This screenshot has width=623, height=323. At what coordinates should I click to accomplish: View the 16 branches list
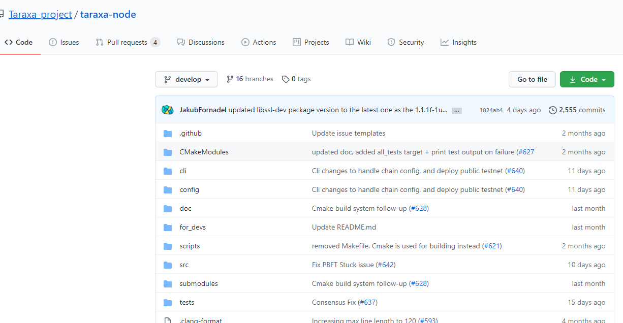click(250, 79)
